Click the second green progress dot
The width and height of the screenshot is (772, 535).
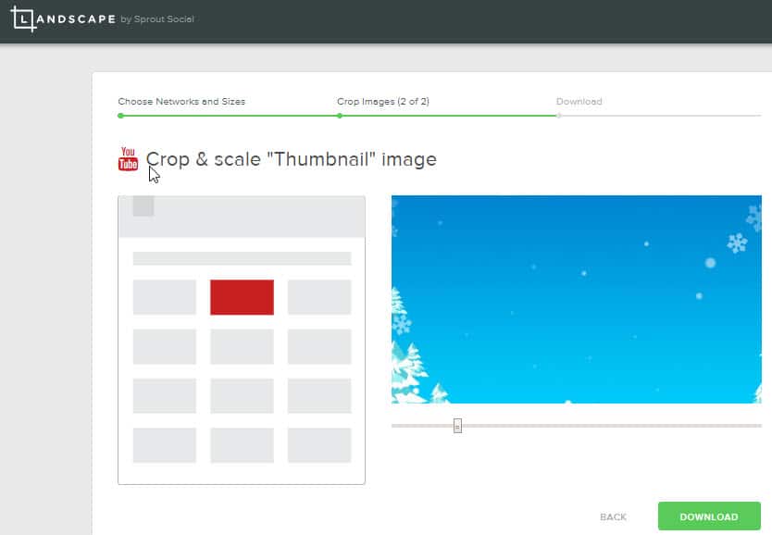tap(340, 116)
